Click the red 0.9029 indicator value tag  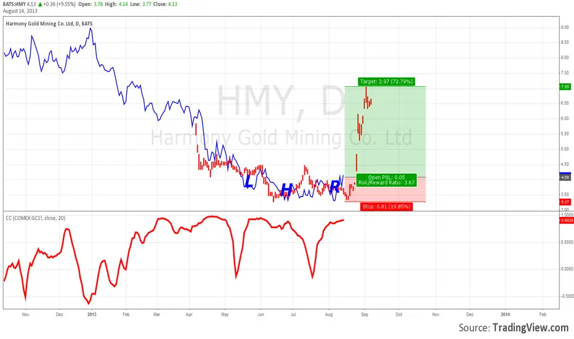coord(567,220)
